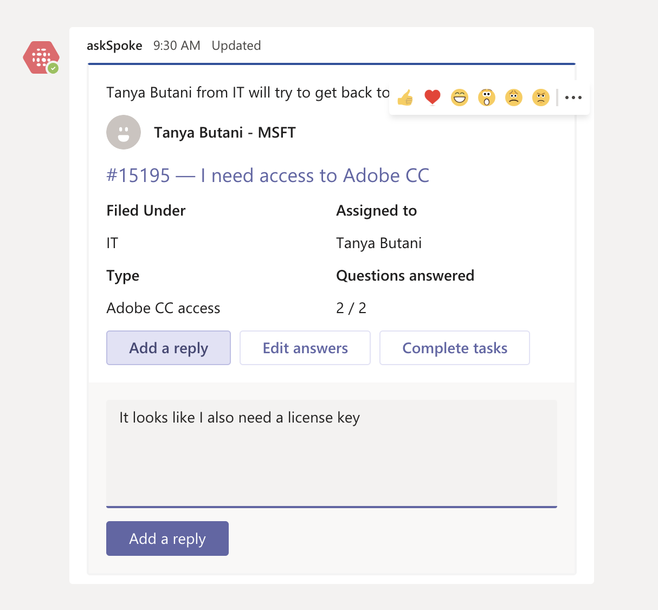658x610 pixels.
Task: Click the Updated label in message header
Action: [x=236, y=46]
